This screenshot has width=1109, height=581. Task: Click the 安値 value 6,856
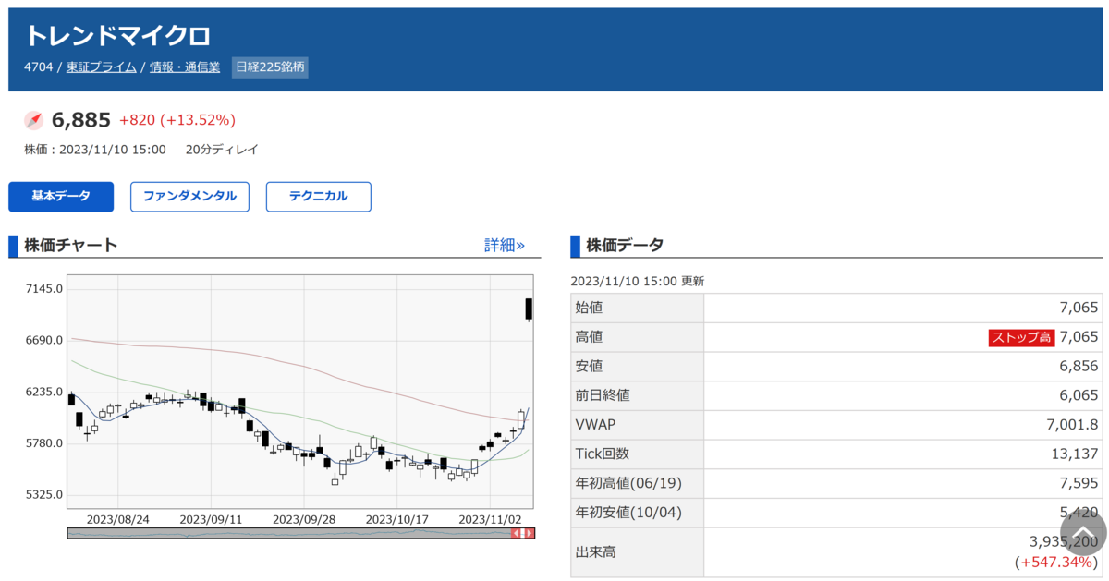(1079, 367)
